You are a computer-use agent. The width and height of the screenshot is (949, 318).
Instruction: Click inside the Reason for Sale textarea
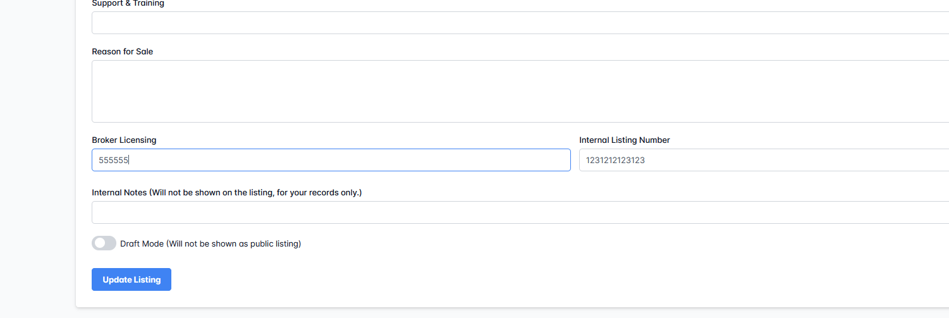pyautogui.click(x=518, y=91)
